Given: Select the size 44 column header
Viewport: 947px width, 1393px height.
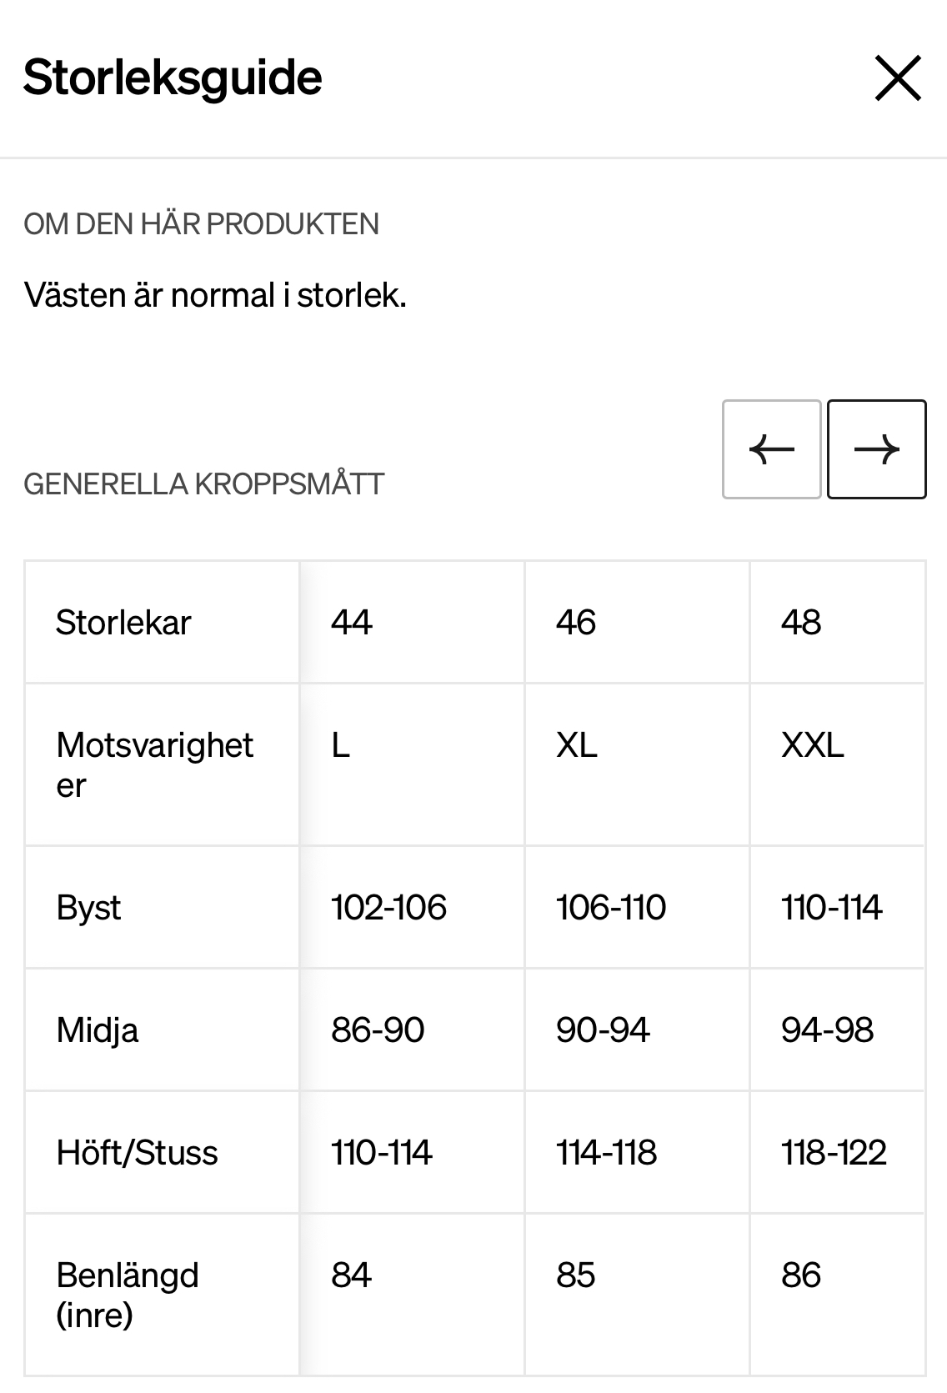Looking at the screenshot, I should point(413,622).
